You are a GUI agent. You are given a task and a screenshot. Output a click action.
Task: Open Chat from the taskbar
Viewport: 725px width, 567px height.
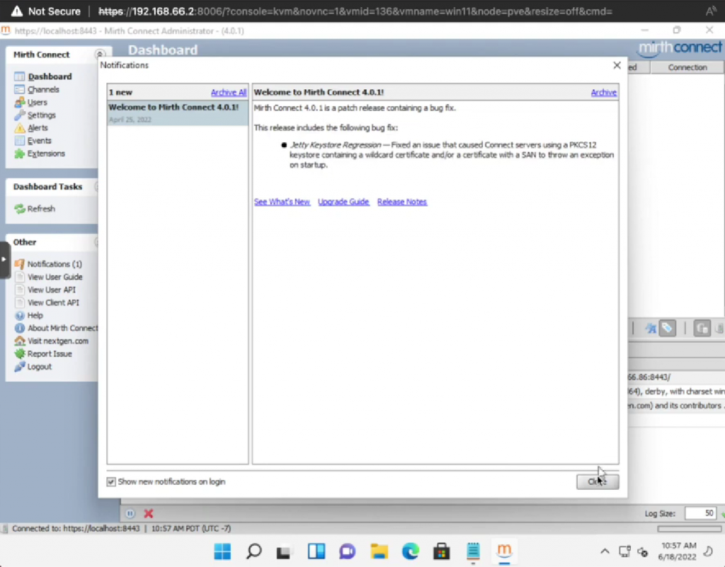tap(348, 551)
